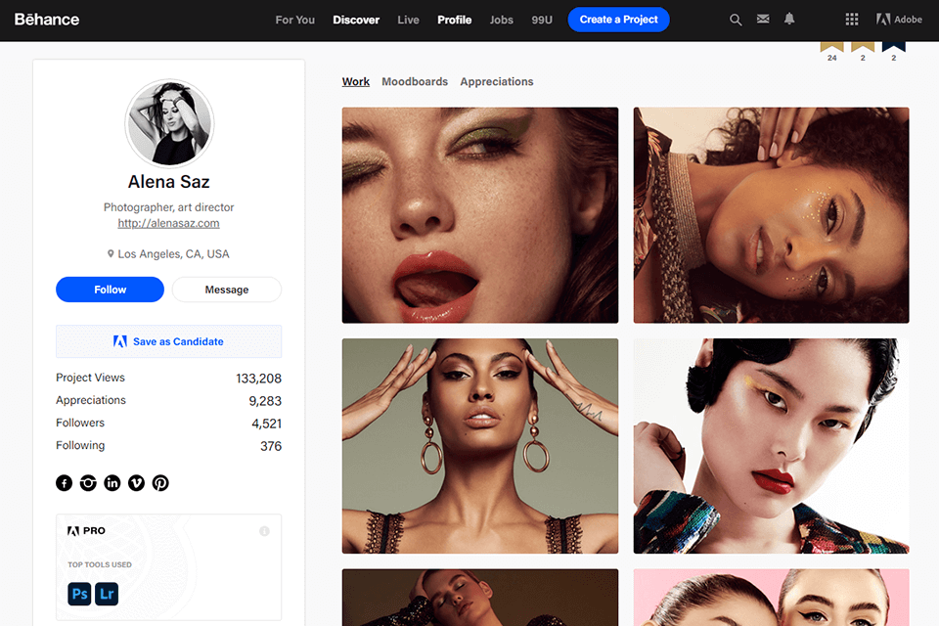Open the green eyeshadow portrait project thumbnail
Image resolution: width=939 pixels, height=626 pixels.
pos(479,215)
